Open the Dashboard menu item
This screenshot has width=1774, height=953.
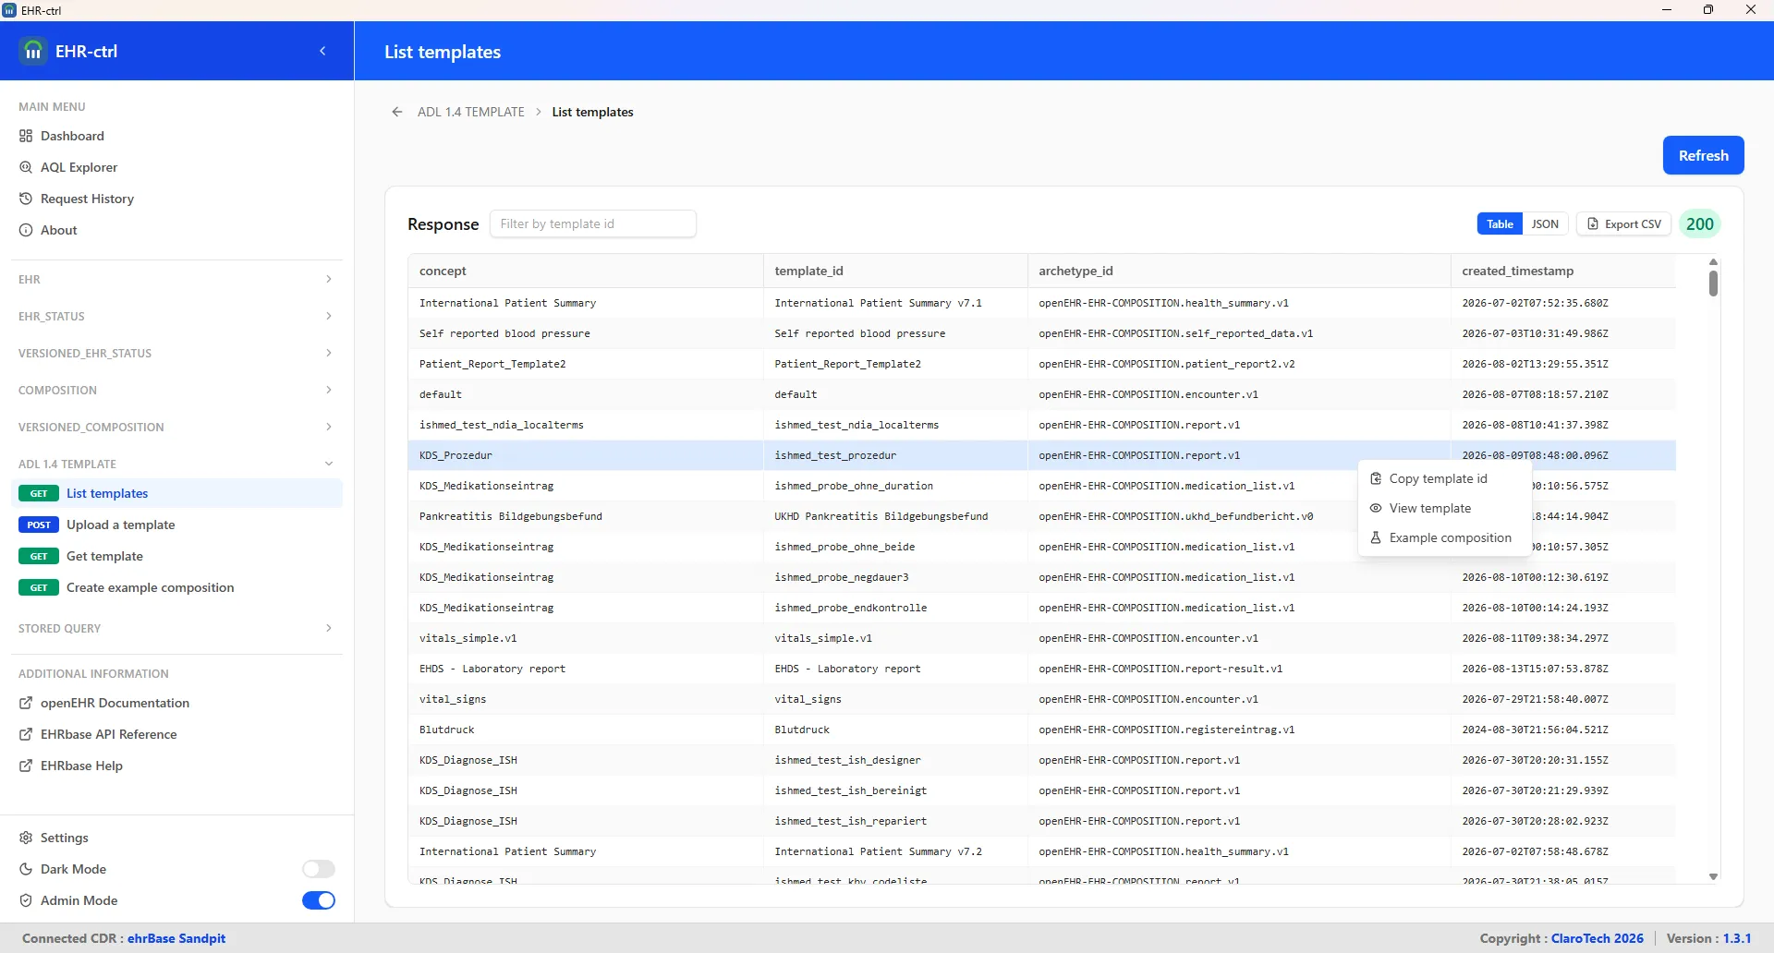point(72,136)
